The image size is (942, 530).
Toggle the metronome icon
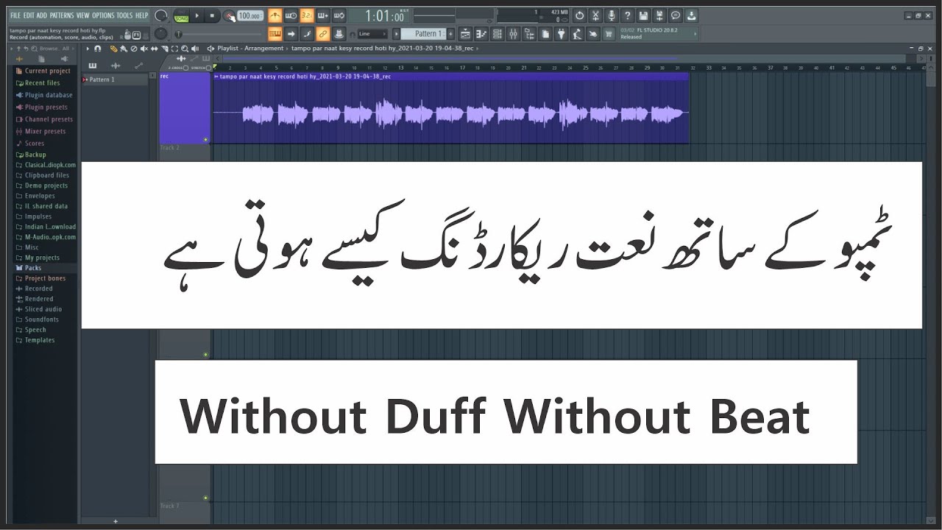point(275,15)
